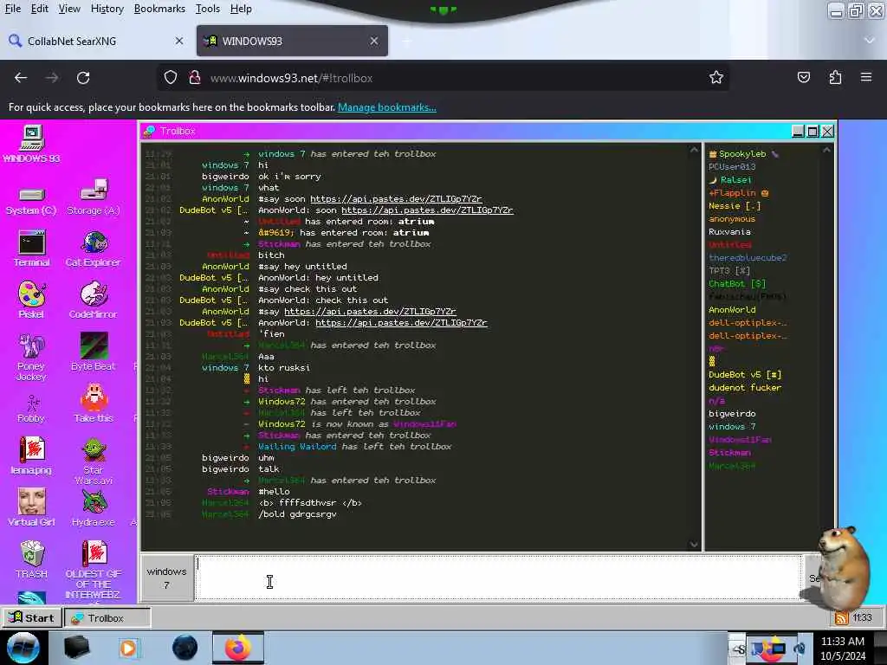Click the Firefox taskbar icon
887x665 pixels.
tap(238, 648)
